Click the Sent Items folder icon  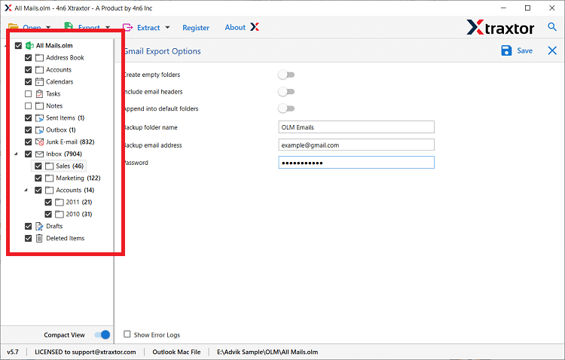pyautogui.click(x=39, y=117)
